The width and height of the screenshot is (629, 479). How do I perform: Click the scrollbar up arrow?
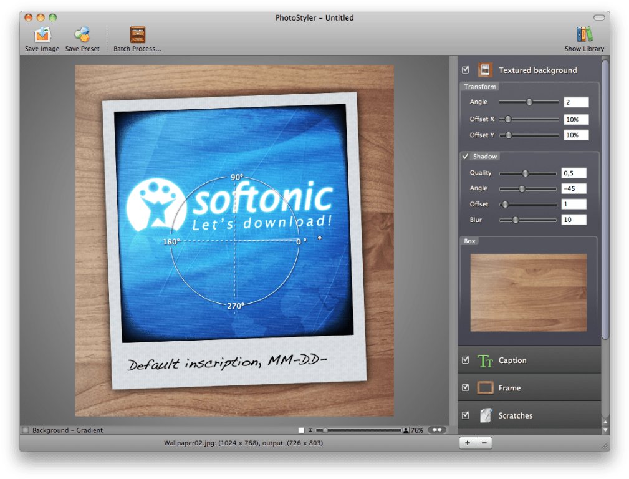coord(605,422)
